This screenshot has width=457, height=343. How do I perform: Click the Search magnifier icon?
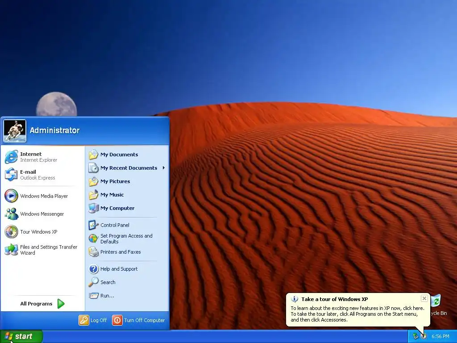(94, 282)
